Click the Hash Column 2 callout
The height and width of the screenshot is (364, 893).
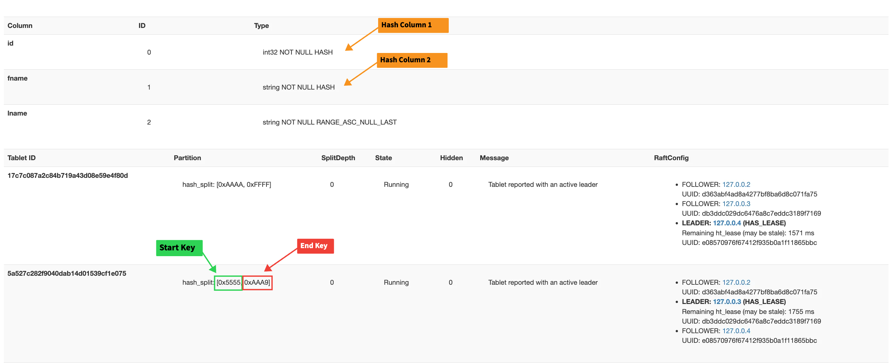pos(412,60)
